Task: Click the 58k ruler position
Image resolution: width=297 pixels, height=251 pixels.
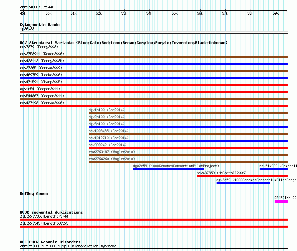Action: (250, 13)
